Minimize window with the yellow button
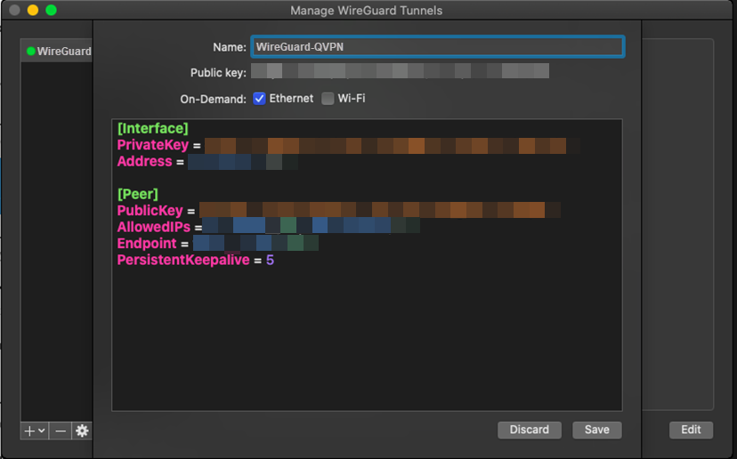Screen dimensions: 737x459 pyautogui.click(x=33, y=10)
